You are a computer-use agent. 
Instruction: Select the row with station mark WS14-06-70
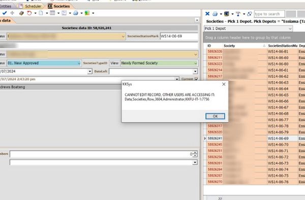pyautogui.click(x=278, y=145)
